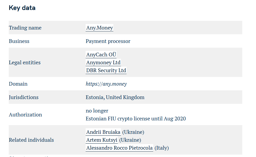View the Andrii Bruiaka profile link

coord(103,132)
